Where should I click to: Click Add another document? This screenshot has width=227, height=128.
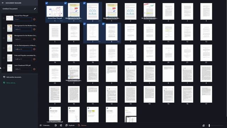[14, 77]
